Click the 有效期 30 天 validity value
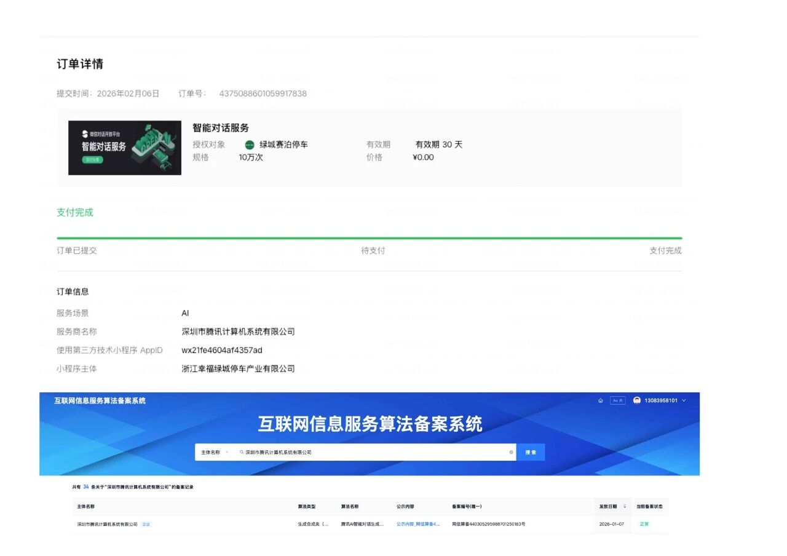787x556 pixels. [439, 145]
